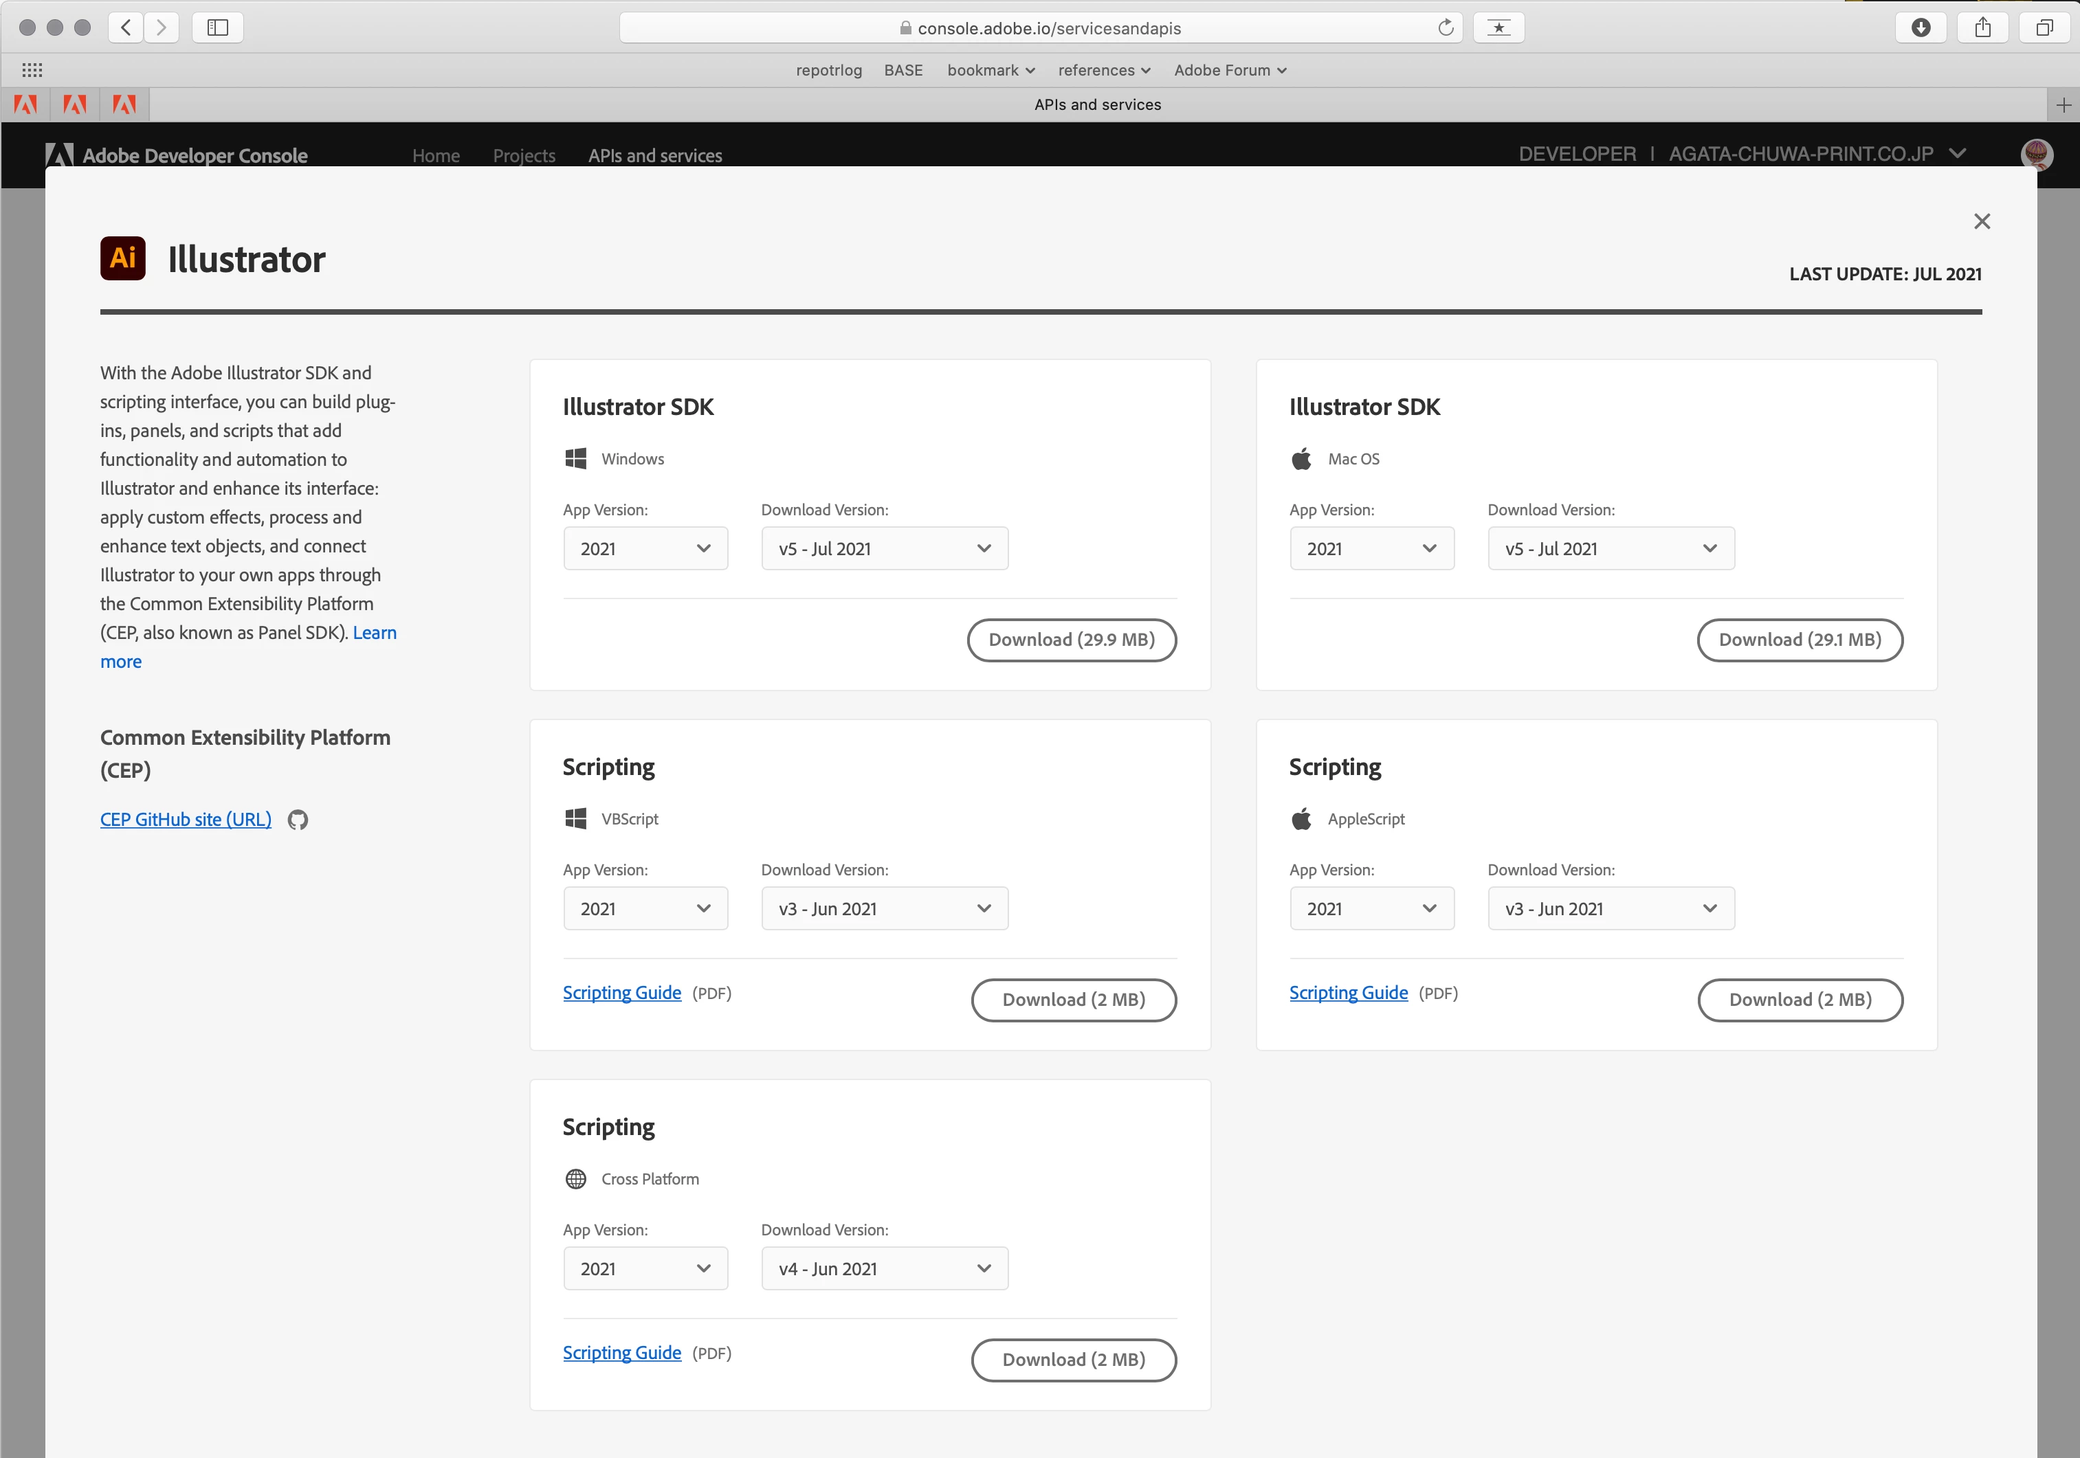Open the Projects nav tab
The image size is (2080, 1458).
click(x=524, y=156)
